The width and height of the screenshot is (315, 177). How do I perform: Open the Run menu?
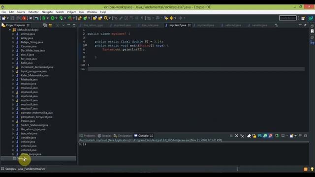tap(81, 12)
